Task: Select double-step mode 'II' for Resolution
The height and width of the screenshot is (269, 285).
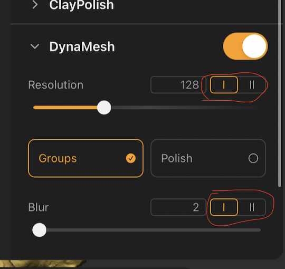Action: pyautogui.click(x=252, y=84)
